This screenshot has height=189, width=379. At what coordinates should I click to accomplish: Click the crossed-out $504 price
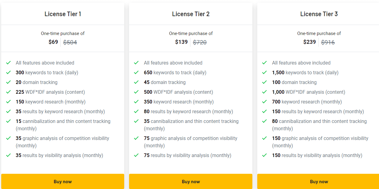point(70,42)
